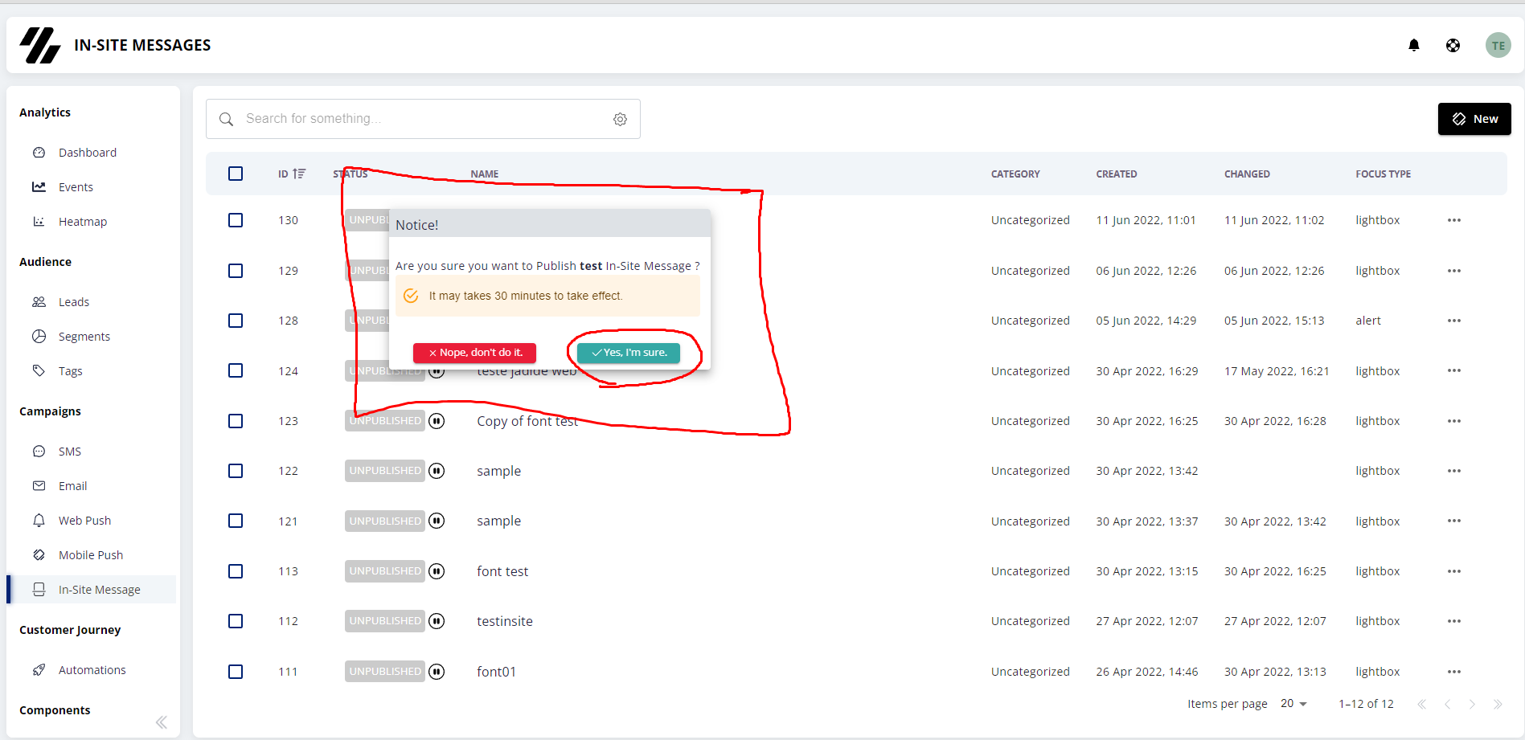Click pause icon for message 113

[437, 571]
